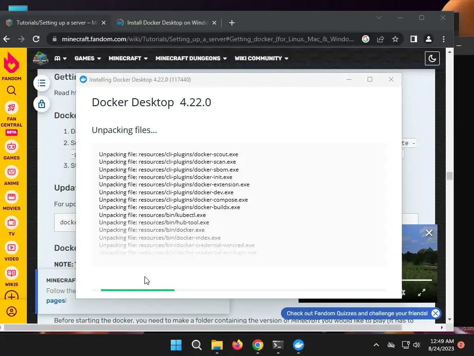Open the Video play icon in sidebar
Screen dimensions: 474x356
pos(12,248)
